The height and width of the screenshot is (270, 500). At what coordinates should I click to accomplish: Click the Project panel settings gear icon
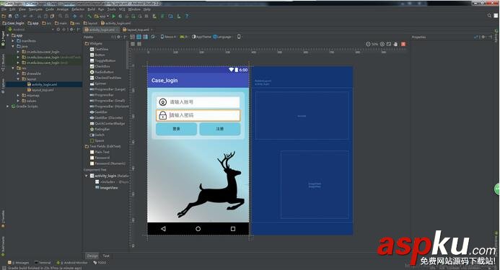point(71,30)
